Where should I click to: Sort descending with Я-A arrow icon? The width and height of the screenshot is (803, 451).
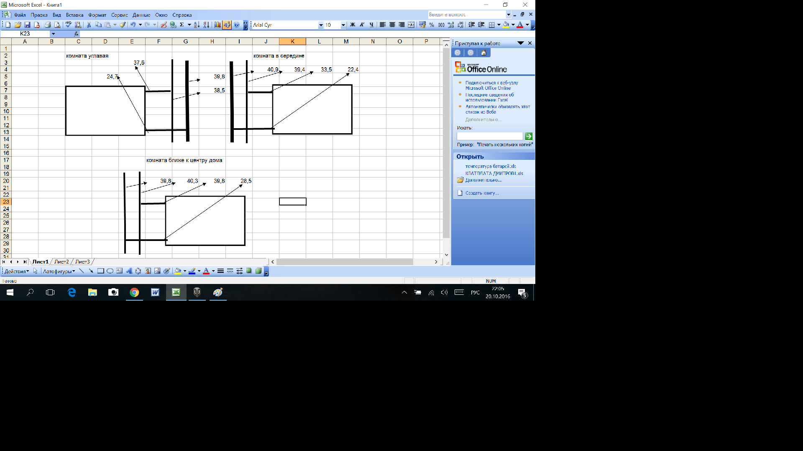point(206,25)
